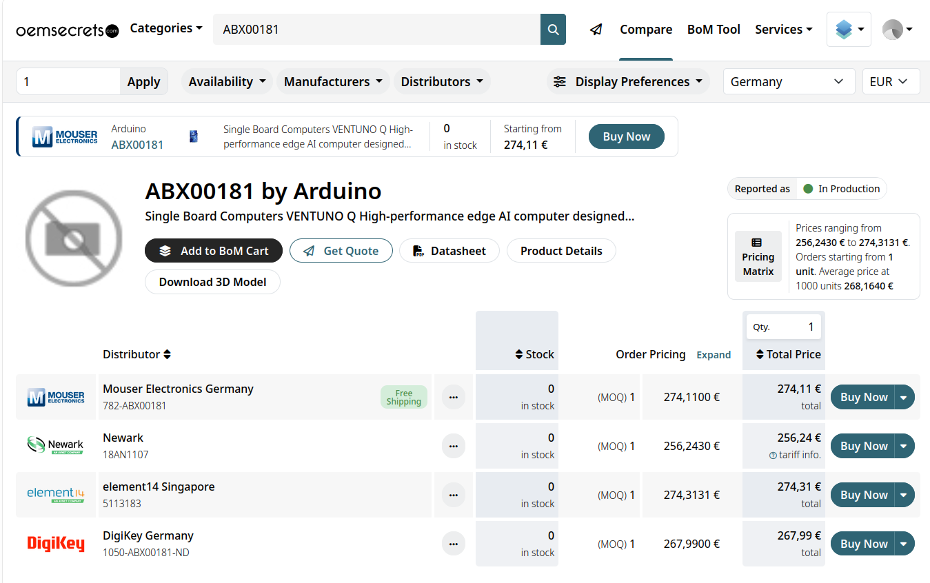This screenshot has width=930, height=583.
Task: Click the 267,9900 € DigiKey unit price
Action: pos(691,544)
